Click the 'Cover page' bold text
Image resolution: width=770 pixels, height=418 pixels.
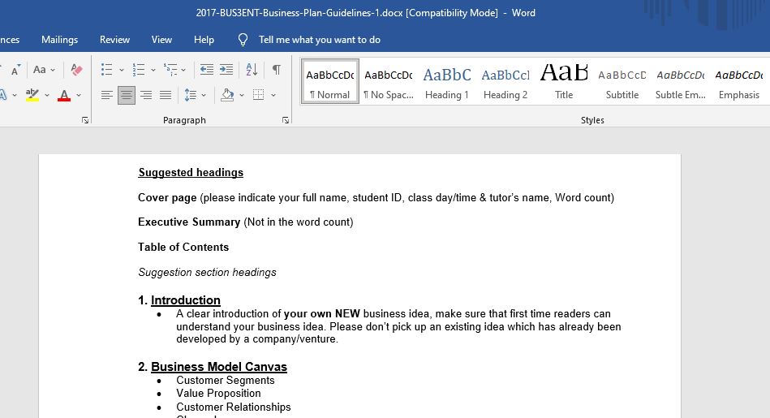(x=167, y=197)
